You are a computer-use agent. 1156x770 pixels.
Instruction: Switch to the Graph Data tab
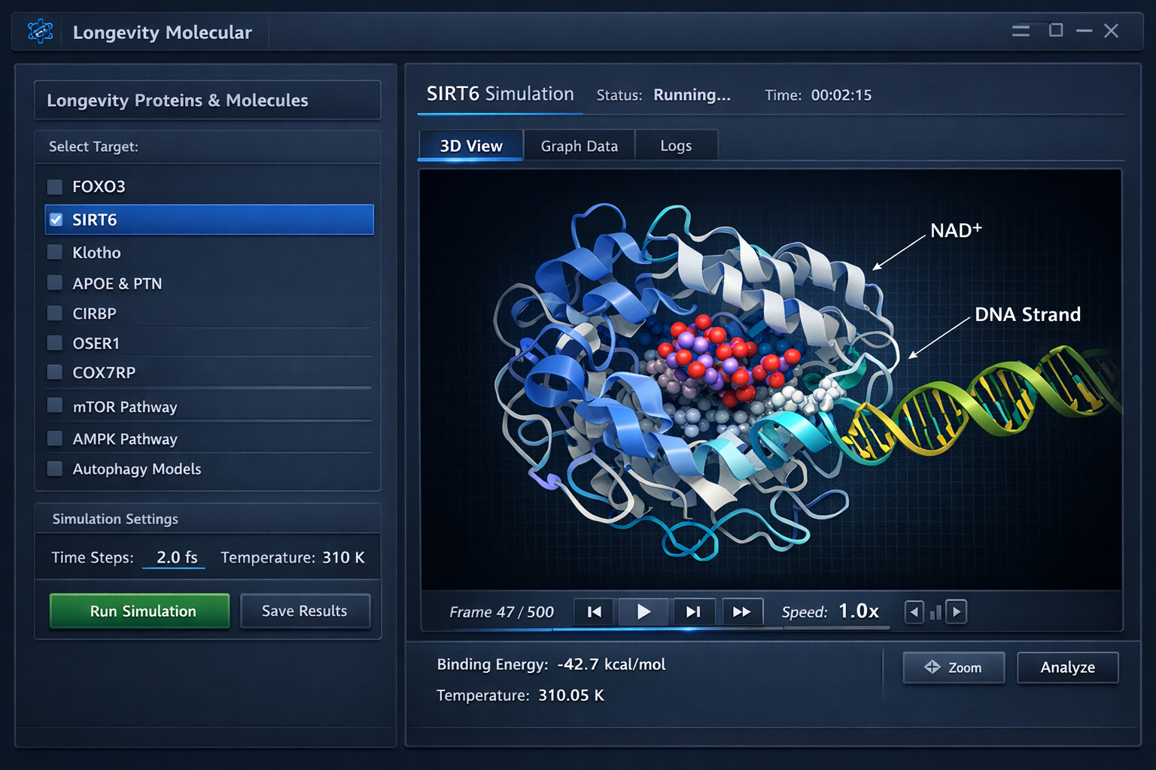[579, 146]
